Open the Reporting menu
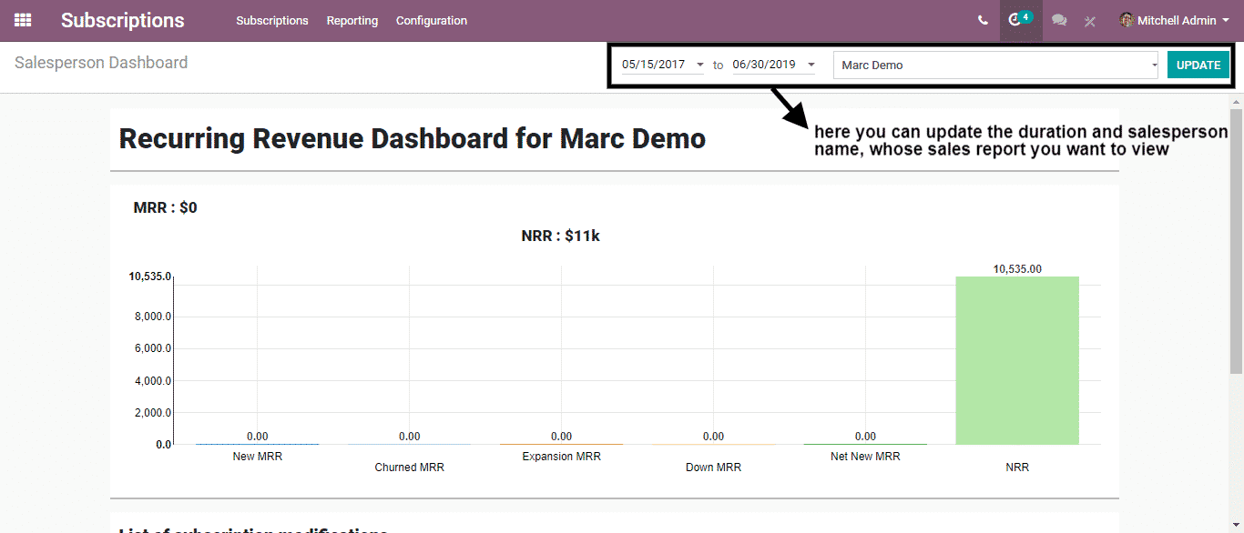1244x533 pixels. coord(352,20)
